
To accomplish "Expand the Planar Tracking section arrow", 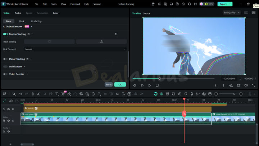I will tap(31, 59).
